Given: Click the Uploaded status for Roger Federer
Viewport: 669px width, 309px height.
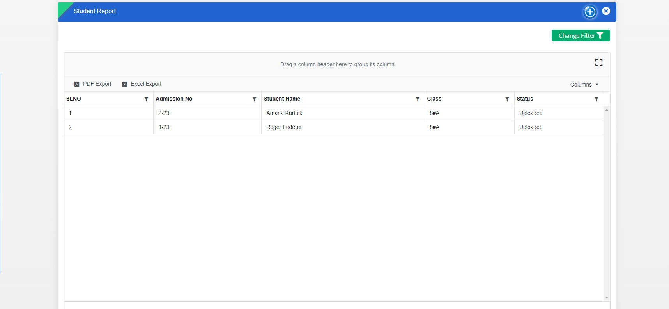Looking at the screenshot, I should (x=559, y=127).
